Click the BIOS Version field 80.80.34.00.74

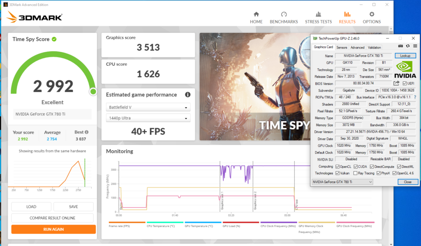363,83
